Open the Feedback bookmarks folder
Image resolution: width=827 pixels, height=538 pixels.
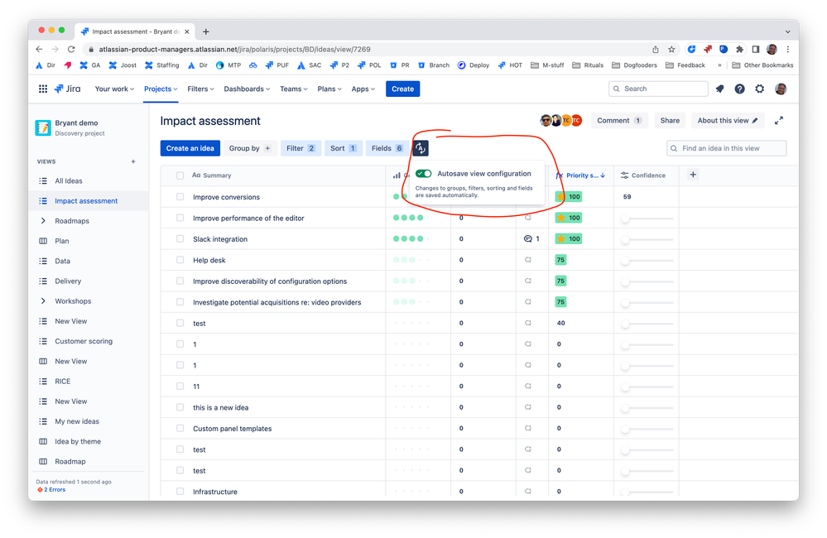[685, 65]
